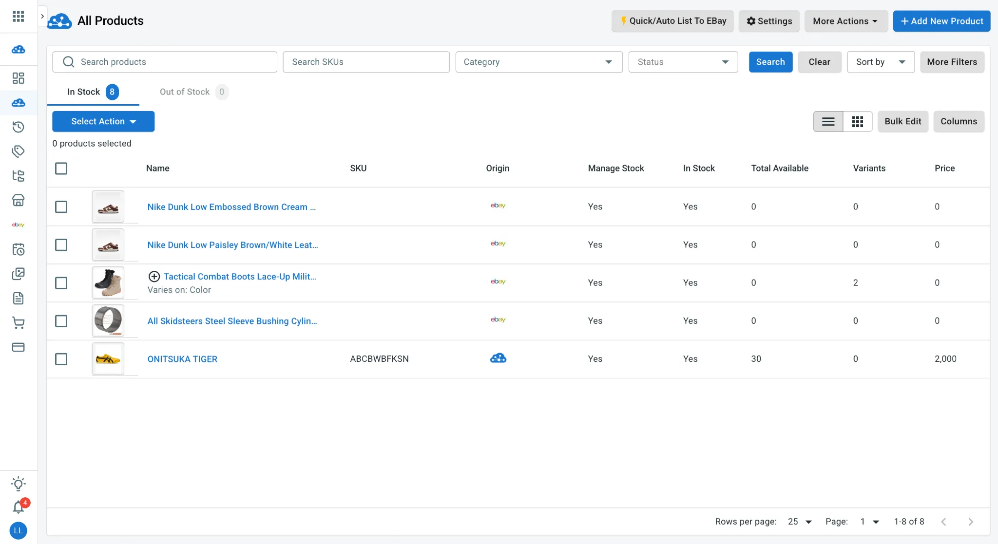Viewport: 998px width, 544px height.
Task: Open the Nike Dunk Low Paisley thumbnail
Action: (108, 245)
